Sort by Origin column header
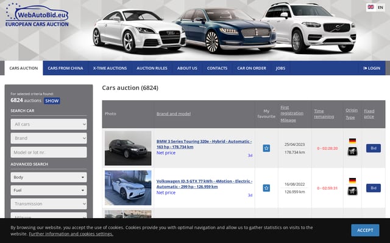 352,110
